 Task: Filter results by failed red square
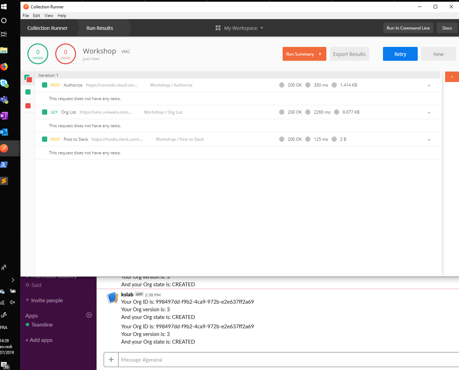coord(28,106)
